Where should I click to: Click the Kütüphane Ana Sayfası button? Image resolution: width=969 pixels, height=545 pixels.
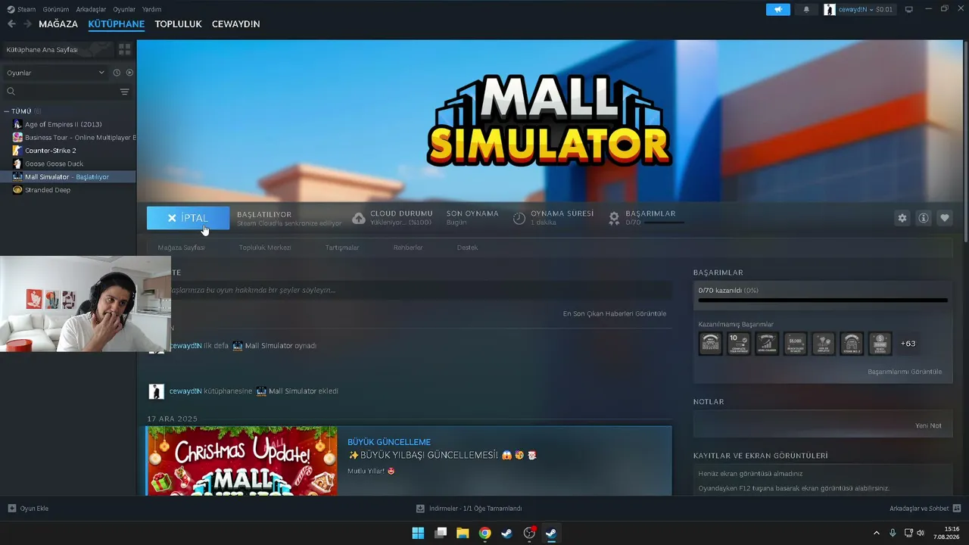click(x=58, y=49)
